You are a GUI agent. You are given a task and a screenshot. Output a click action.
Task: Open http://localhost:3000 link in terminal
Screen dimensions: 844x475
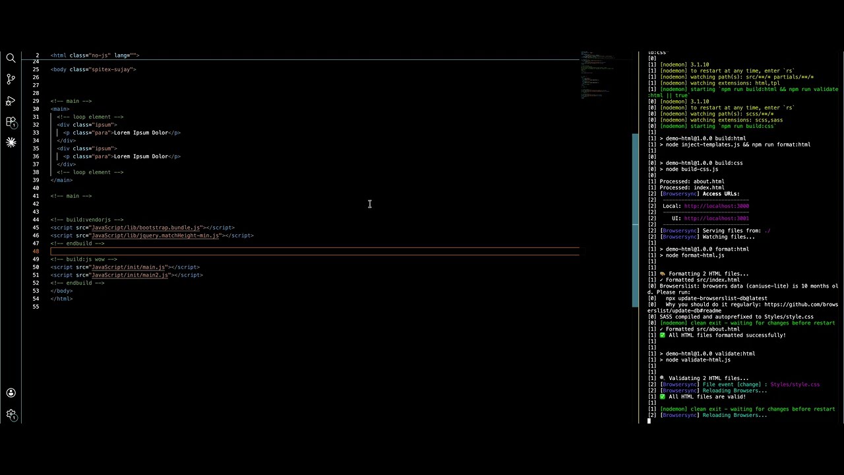click(x=716, y=206)
